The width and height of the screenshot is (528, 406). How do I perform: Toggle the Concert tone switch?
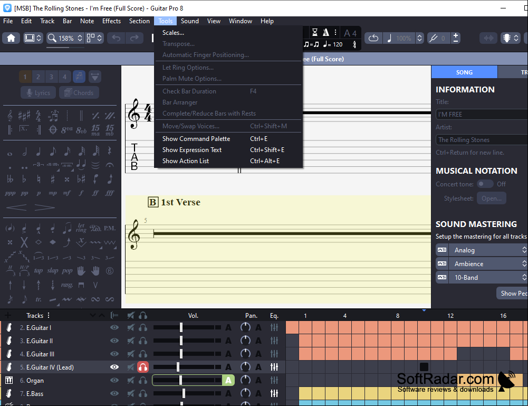click(485, 184)
